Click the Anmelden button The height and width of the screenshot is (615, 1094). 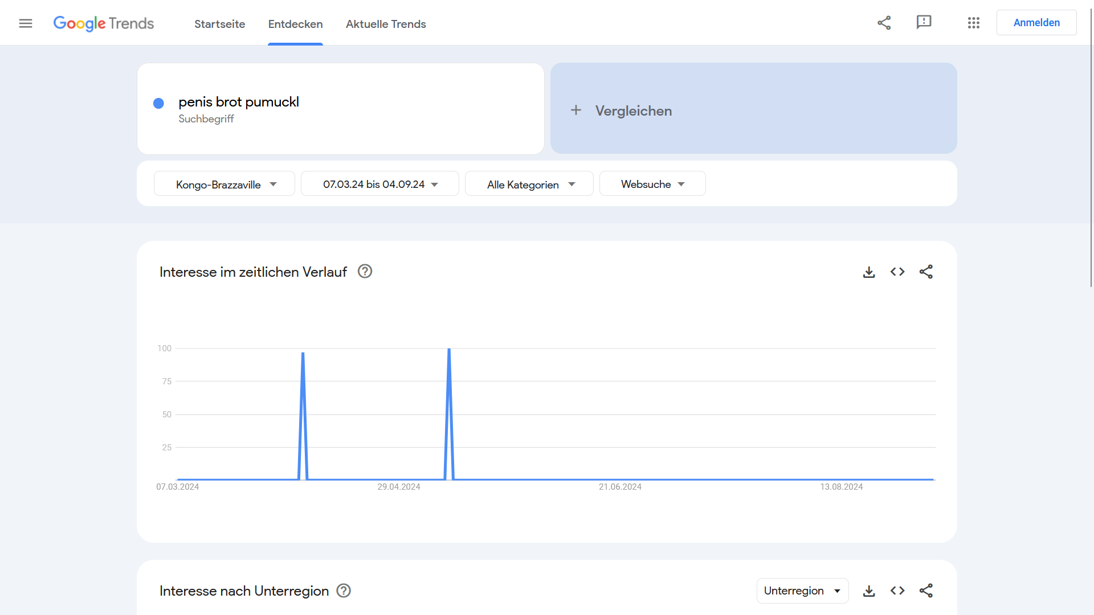click(1036, 22)
